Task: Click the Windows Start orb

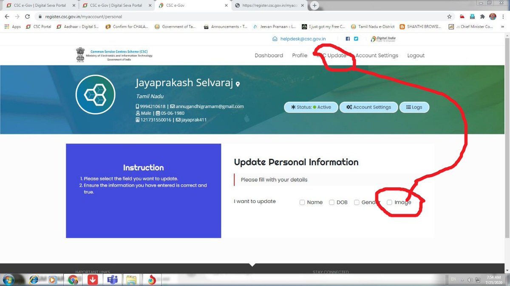Action: coord(8,280)
